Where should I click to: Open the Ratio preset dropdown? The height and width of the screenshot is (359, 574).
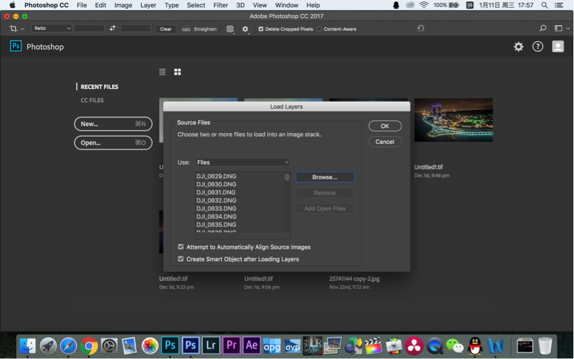click(51, 28)
